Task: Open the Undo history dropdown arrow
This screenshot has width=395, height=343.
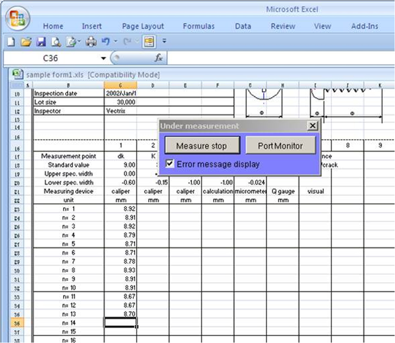Action: click(116, 41)
